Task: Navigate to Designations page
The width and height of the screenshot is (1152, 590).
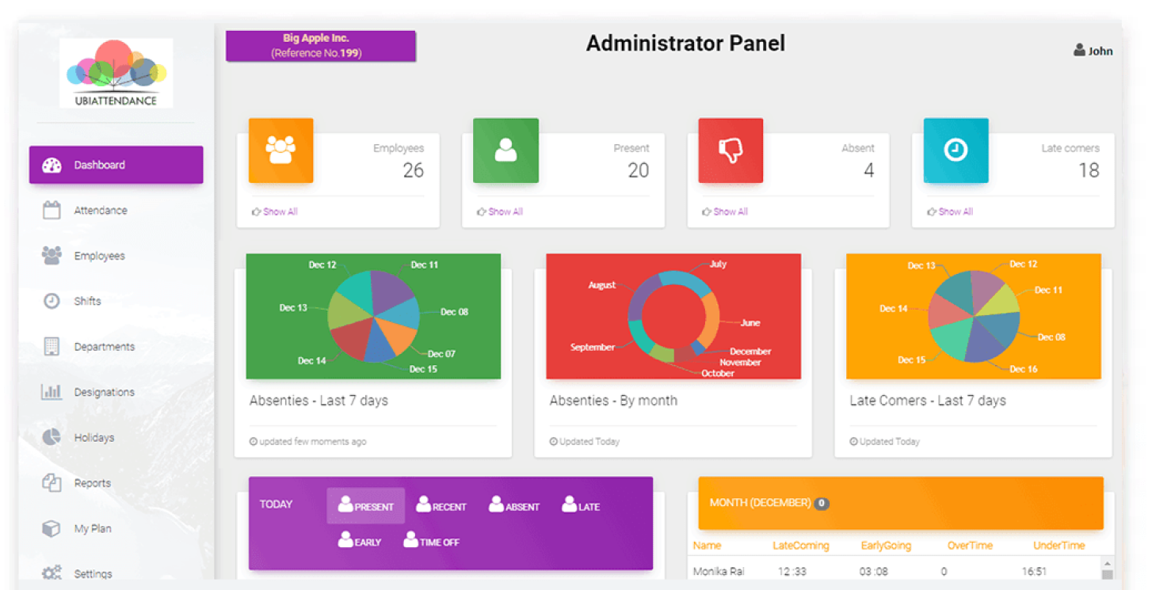Action: (x=105, y=392)
